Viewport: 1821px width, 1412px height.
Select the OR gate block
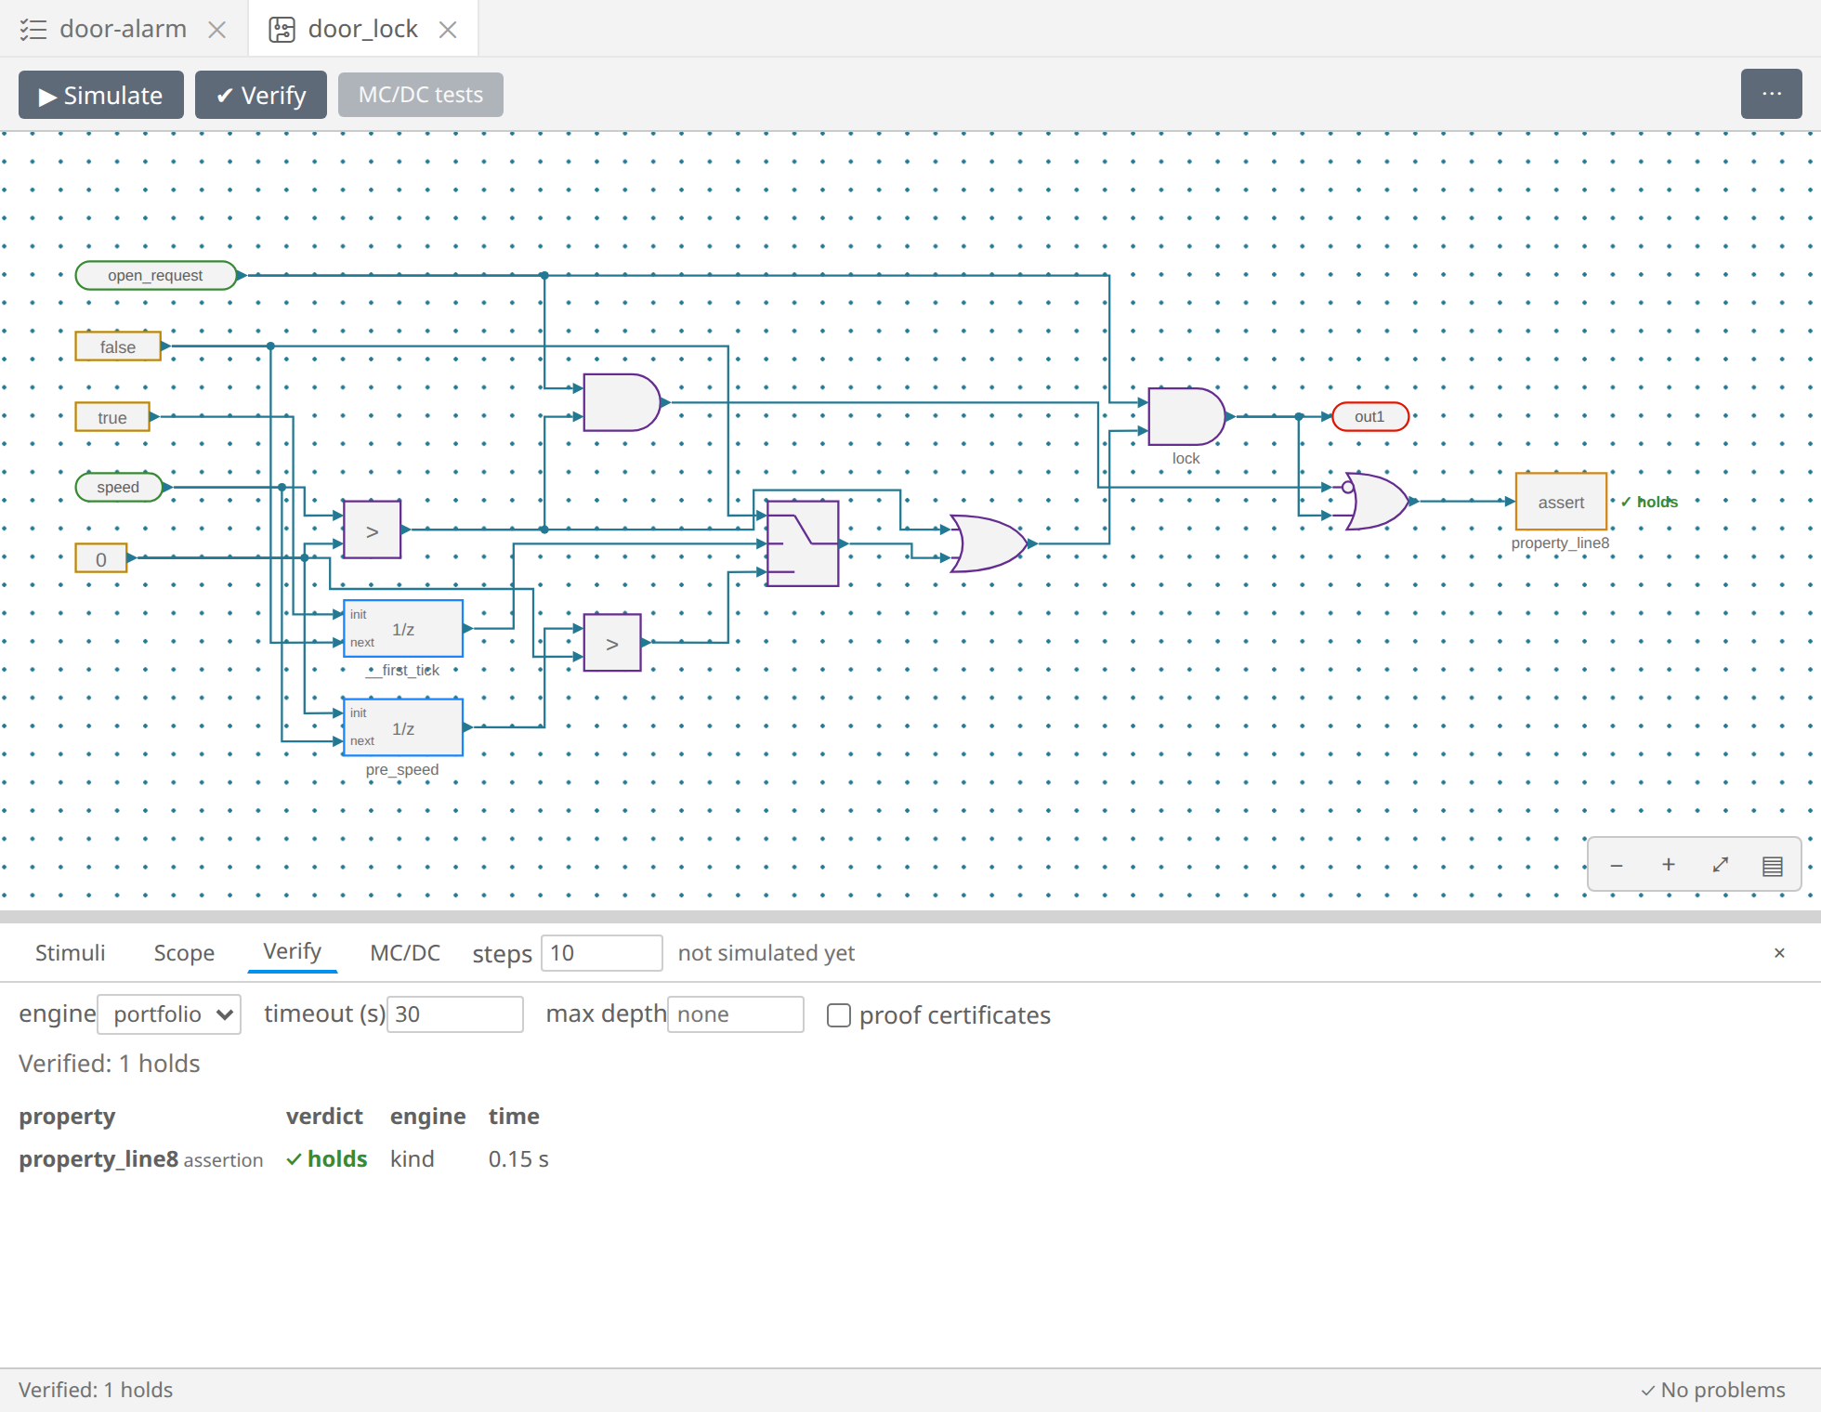(989, 543)
